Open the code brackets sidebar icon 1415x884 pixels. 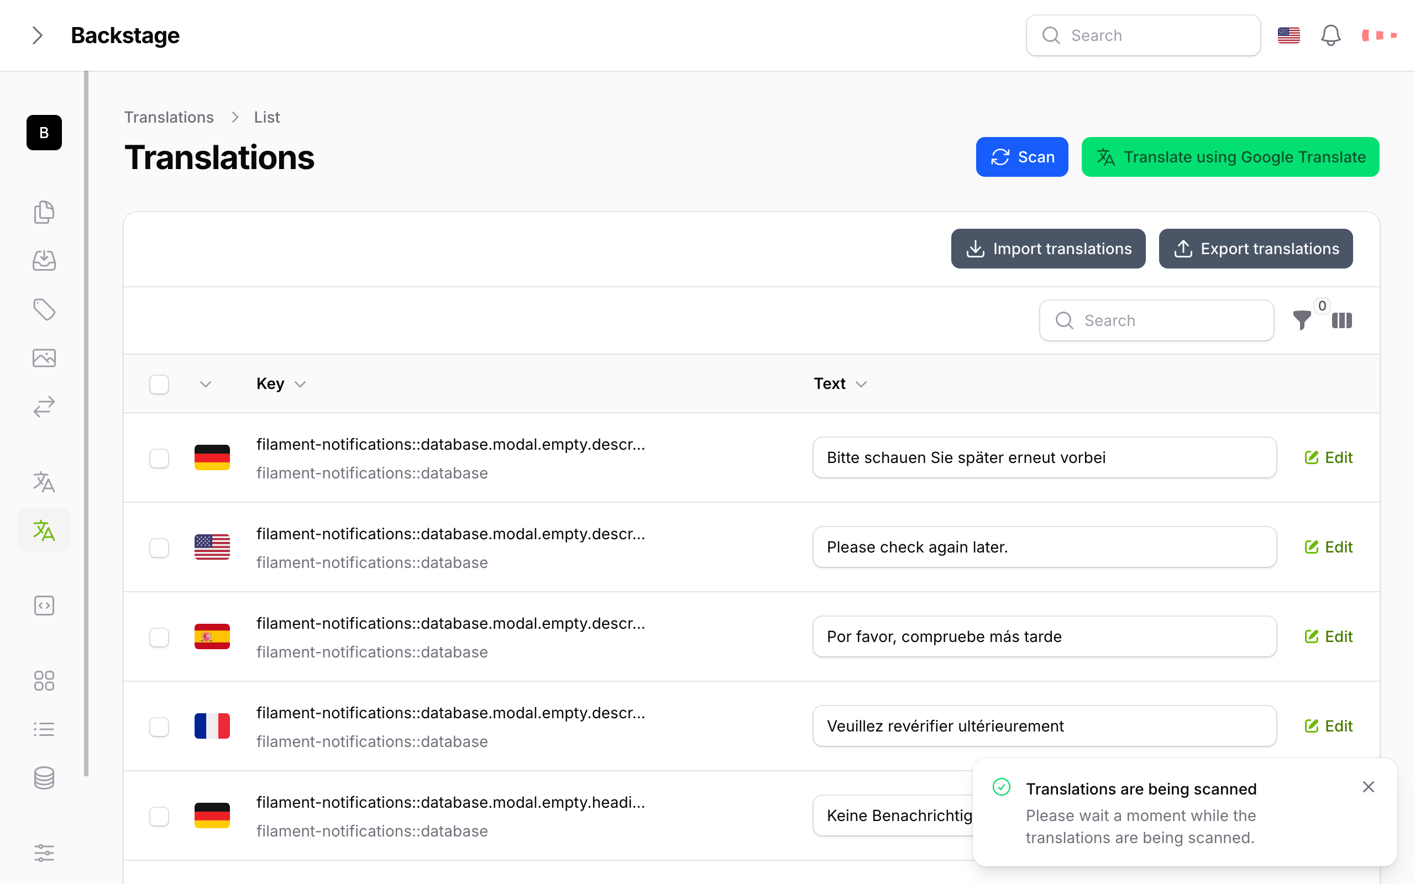(x=44, y=606)
